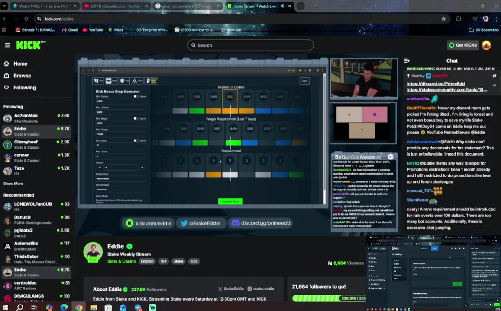Select conner channel in sidebar

coord(36,157)
